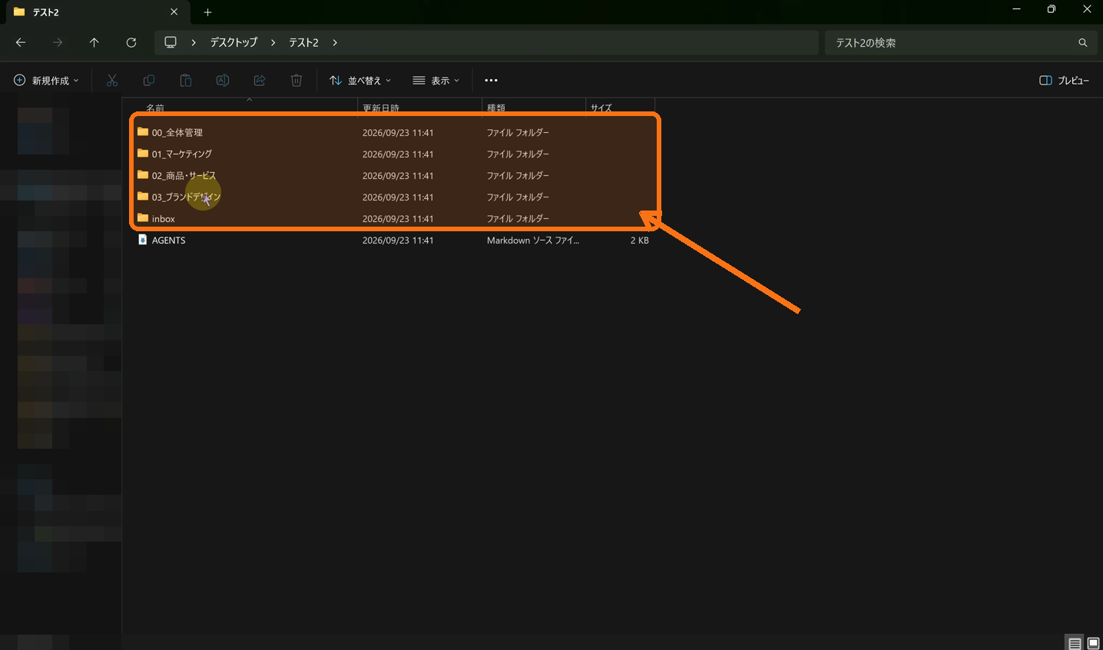The height and width of the screenshot is (650, 1103).
Task: Refresh the current folder view
Action: pos(131,42)
